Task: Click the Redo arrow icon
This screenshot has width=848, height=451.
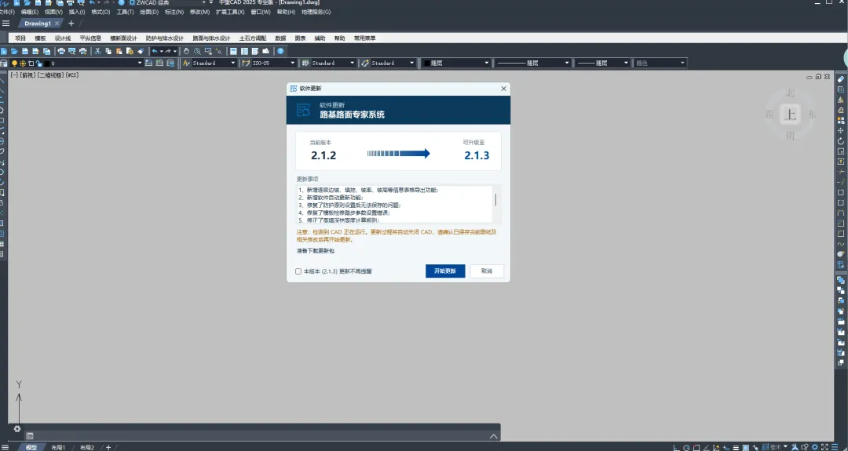Action: [x=168, y=51]
